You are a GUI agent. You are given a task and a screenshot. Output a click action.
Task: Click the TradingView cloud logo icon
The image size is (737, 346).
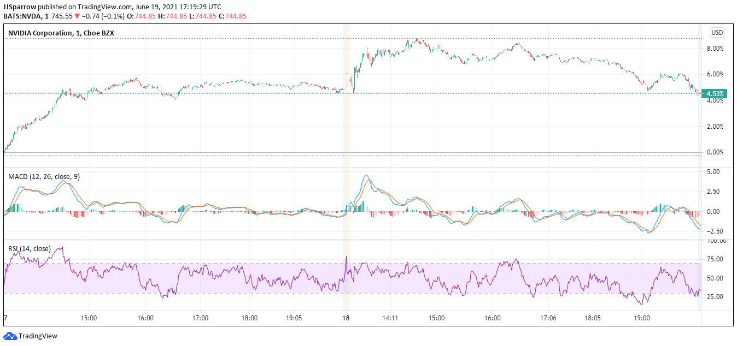[x=10, y=336]
